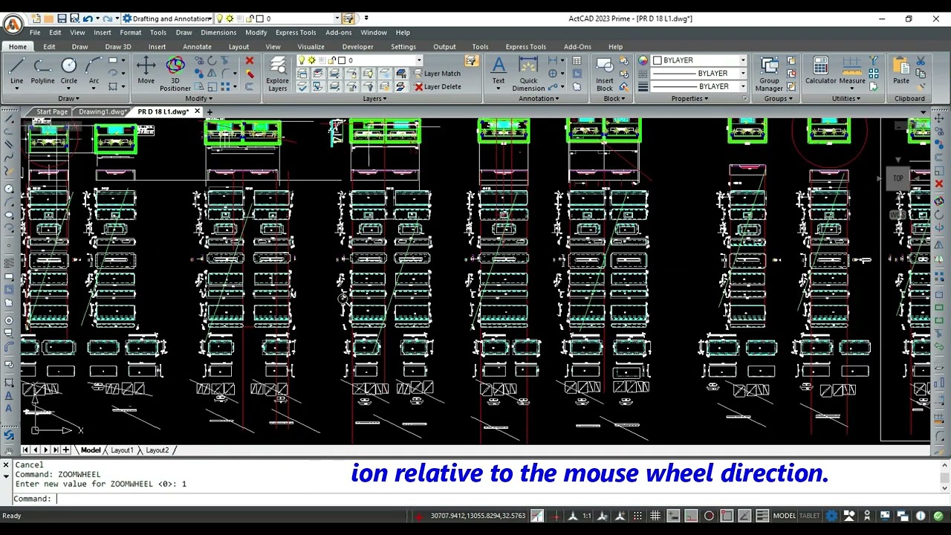Open the Express Tools menu
This screenshot has height=535, width=951.
[296, 32]
